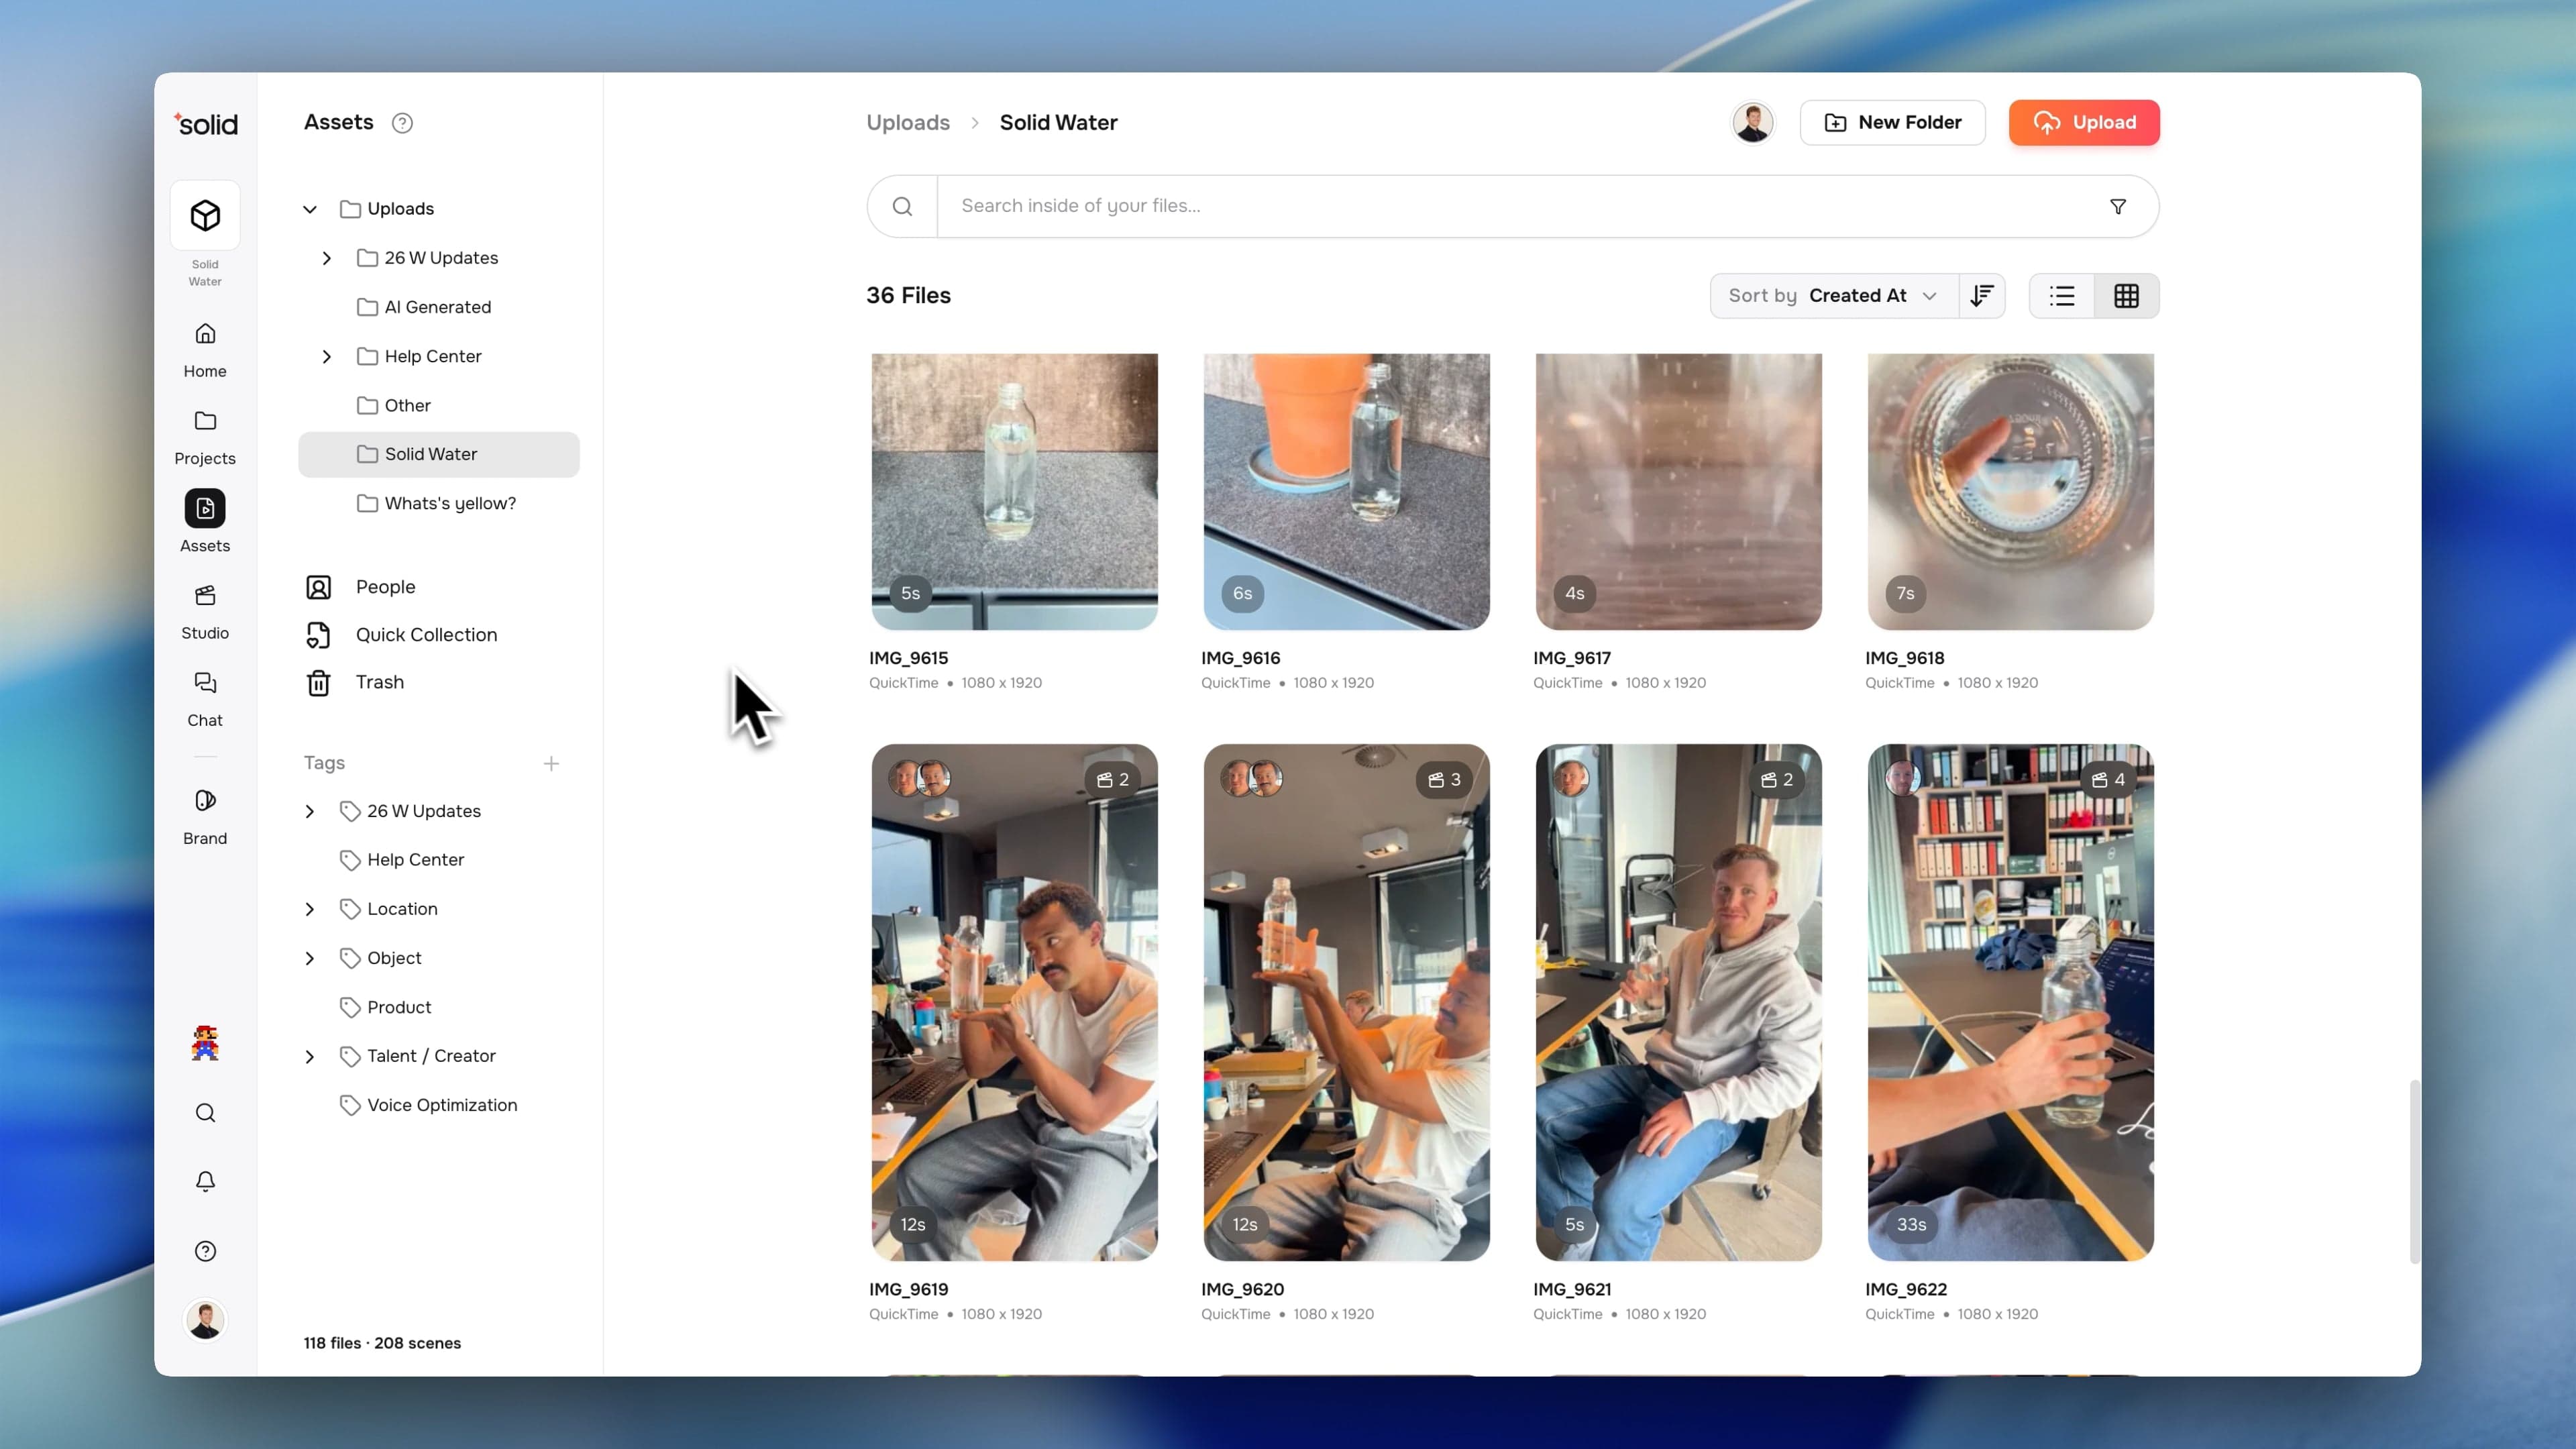Expand the 26 W Updates folder

326,258
